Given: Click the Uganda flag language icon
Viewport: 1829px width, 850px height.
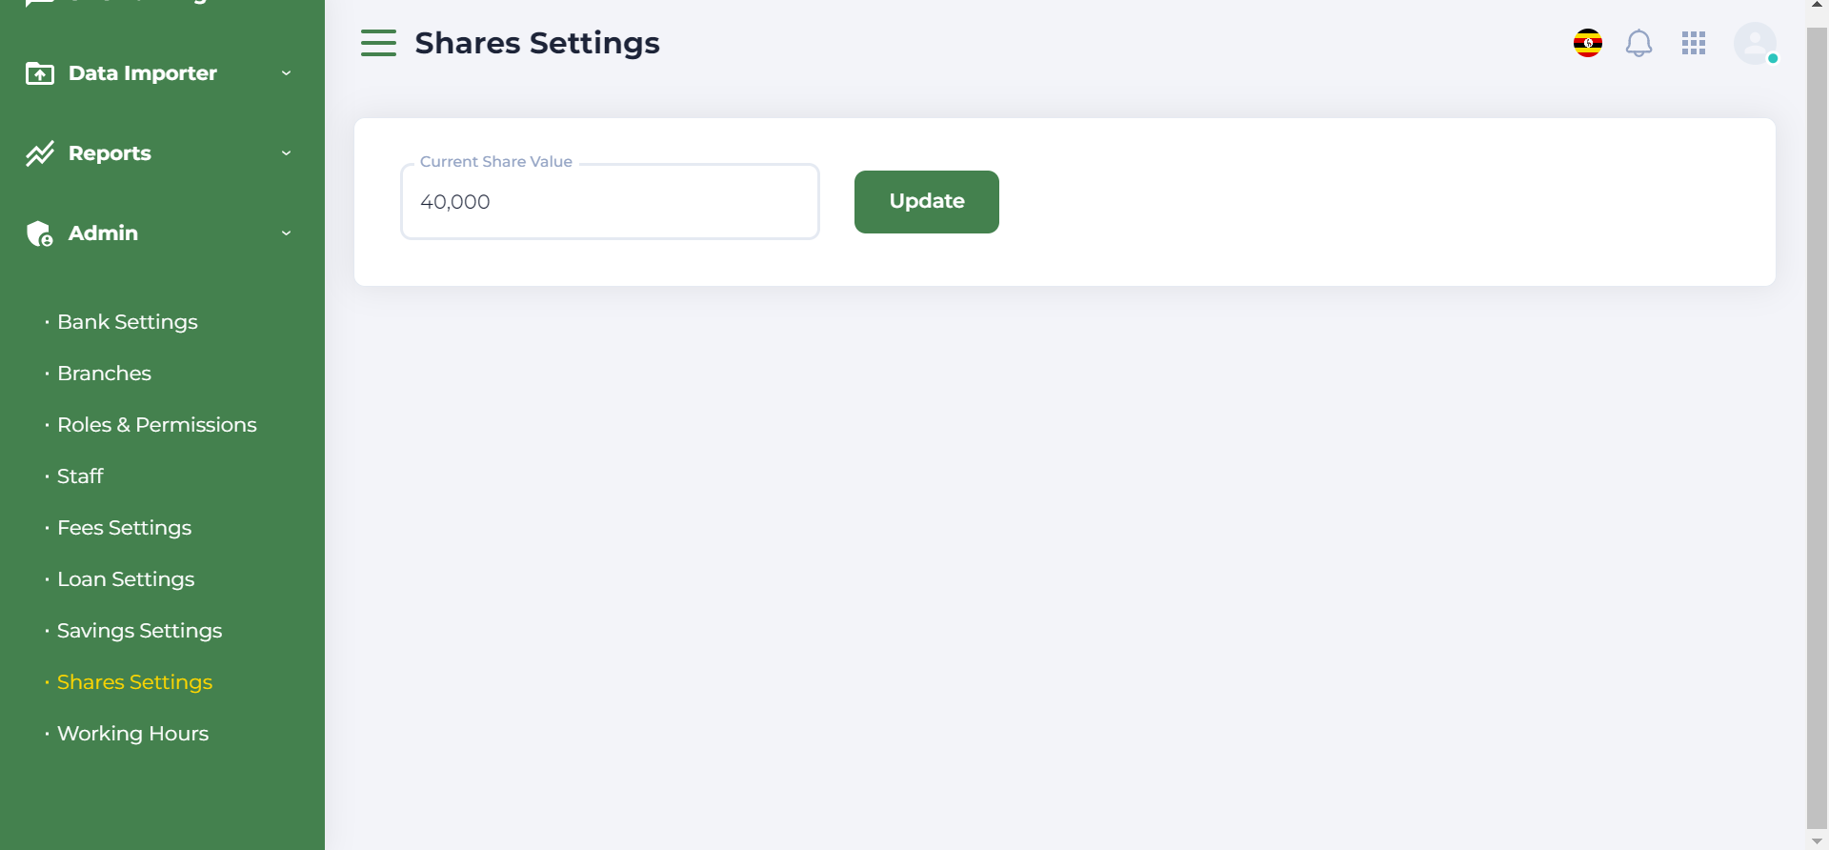Looking at the screenshot, I should coord(1587,43).
